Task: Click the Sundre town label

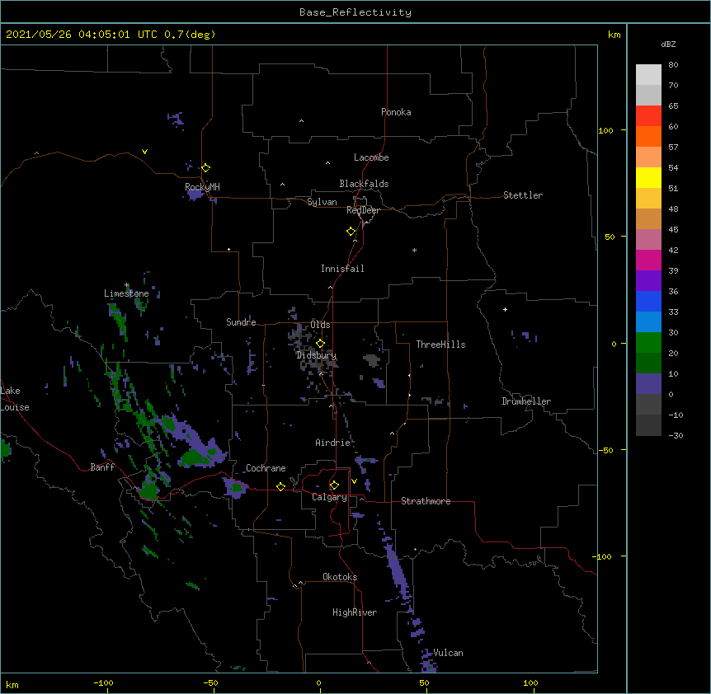Action: (241, 322)
